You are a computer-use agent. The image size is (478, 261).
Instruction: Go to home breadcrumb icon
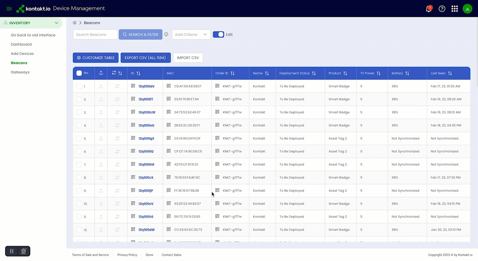point(75,23)
